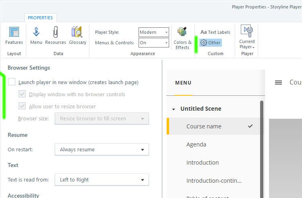302x198 pixels.
Task: Open Colors & Effects settings
Action: 182,38
